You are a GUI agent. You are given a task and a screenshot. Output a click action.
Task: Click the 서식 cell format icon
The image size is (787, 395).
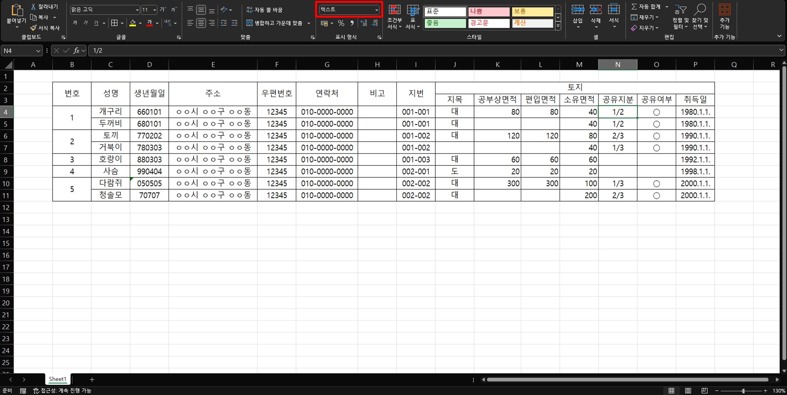[x=614, y=10]
